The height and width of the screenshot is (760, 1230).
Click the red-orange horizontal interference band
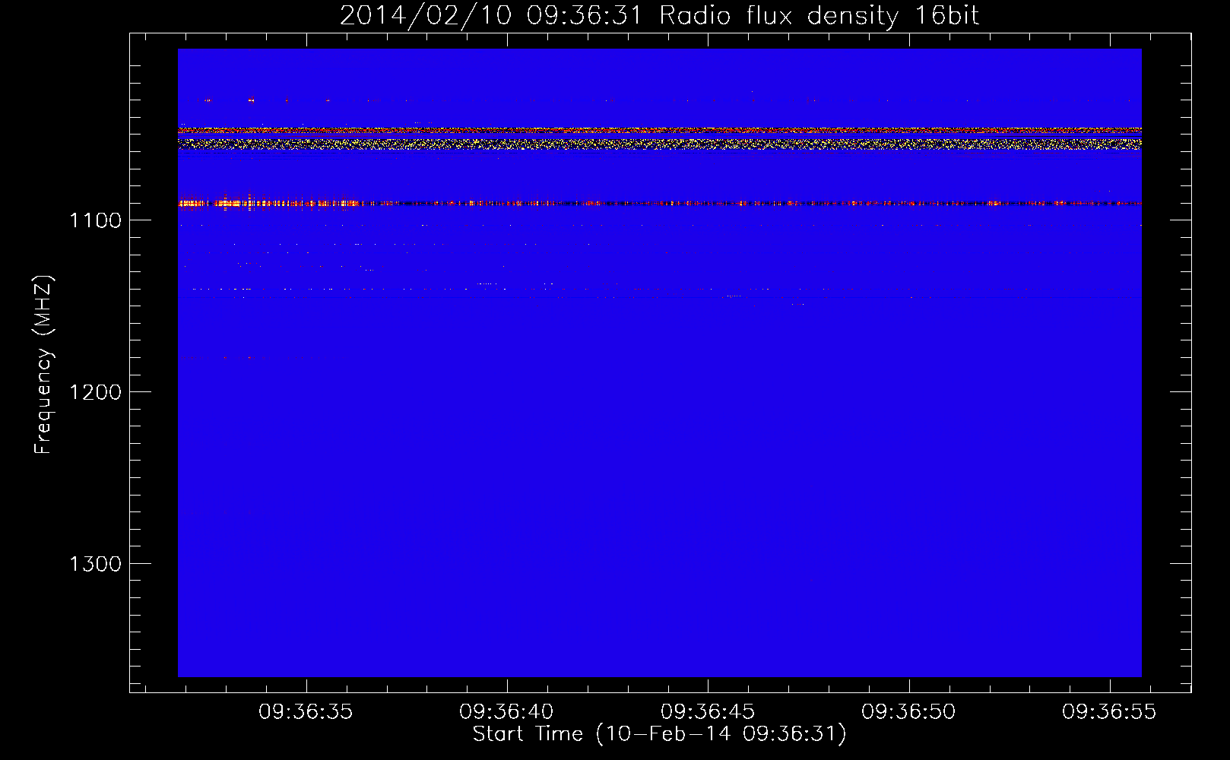pos(659,131)
